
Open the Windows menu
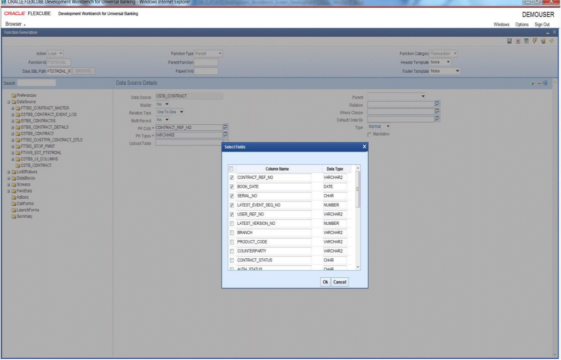501,25
